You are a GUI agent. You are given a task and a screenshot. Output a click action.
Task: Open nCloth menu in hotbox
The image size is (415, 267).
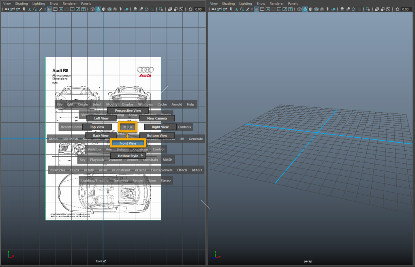point(89,170)
